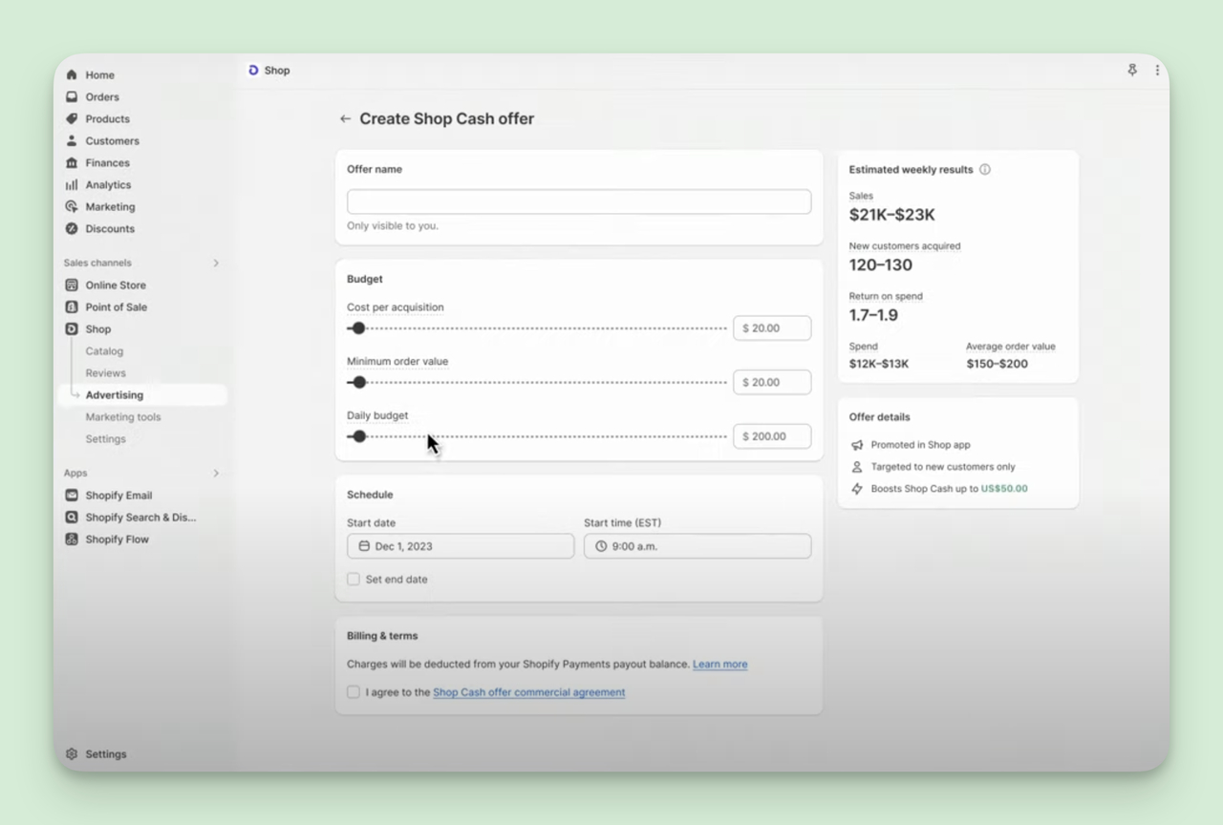Click the Shopify Email app icon
This screenshot has height=825, width=1223.
72,495
